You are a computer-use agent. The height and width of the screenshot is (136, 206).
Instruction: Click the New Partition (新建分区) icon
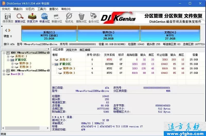[x=57, y=18]
